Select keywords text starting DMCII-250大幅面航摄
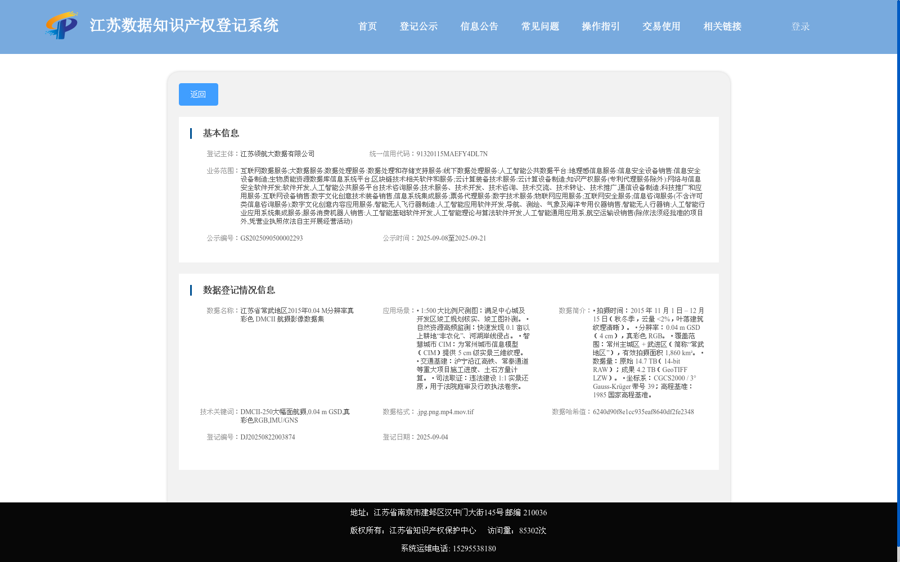This screenshot has height=562, width=900. click(x=295, y=416)
